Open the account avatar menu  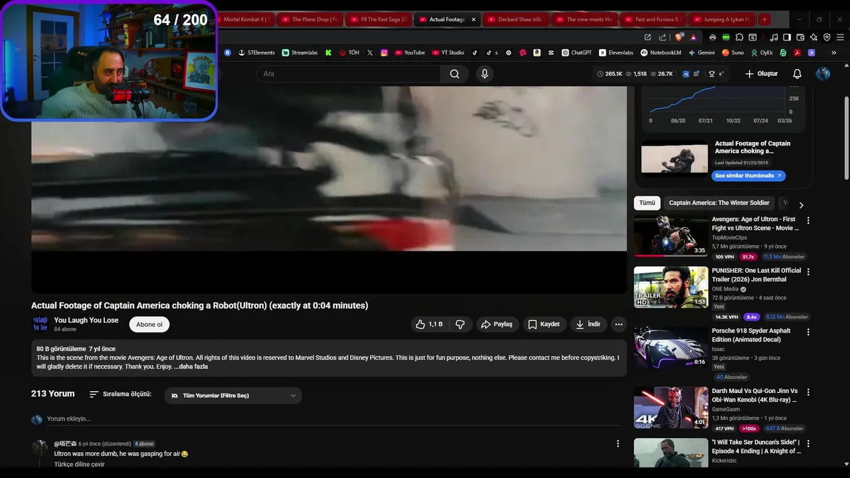(x=823, y=74)
